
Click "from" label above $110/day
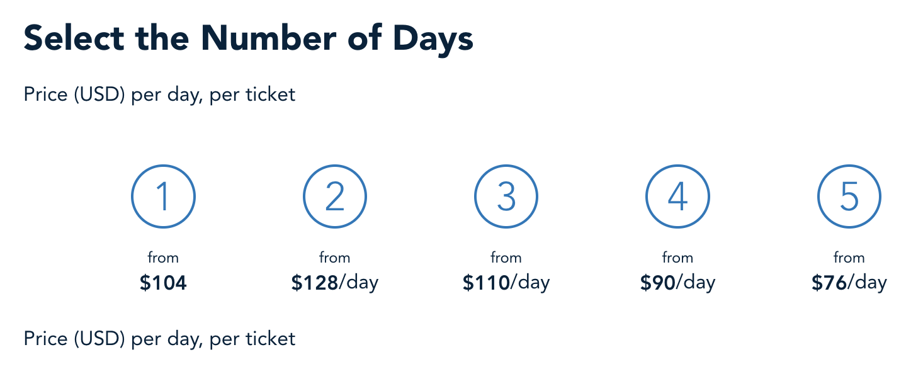coord(506,258)
